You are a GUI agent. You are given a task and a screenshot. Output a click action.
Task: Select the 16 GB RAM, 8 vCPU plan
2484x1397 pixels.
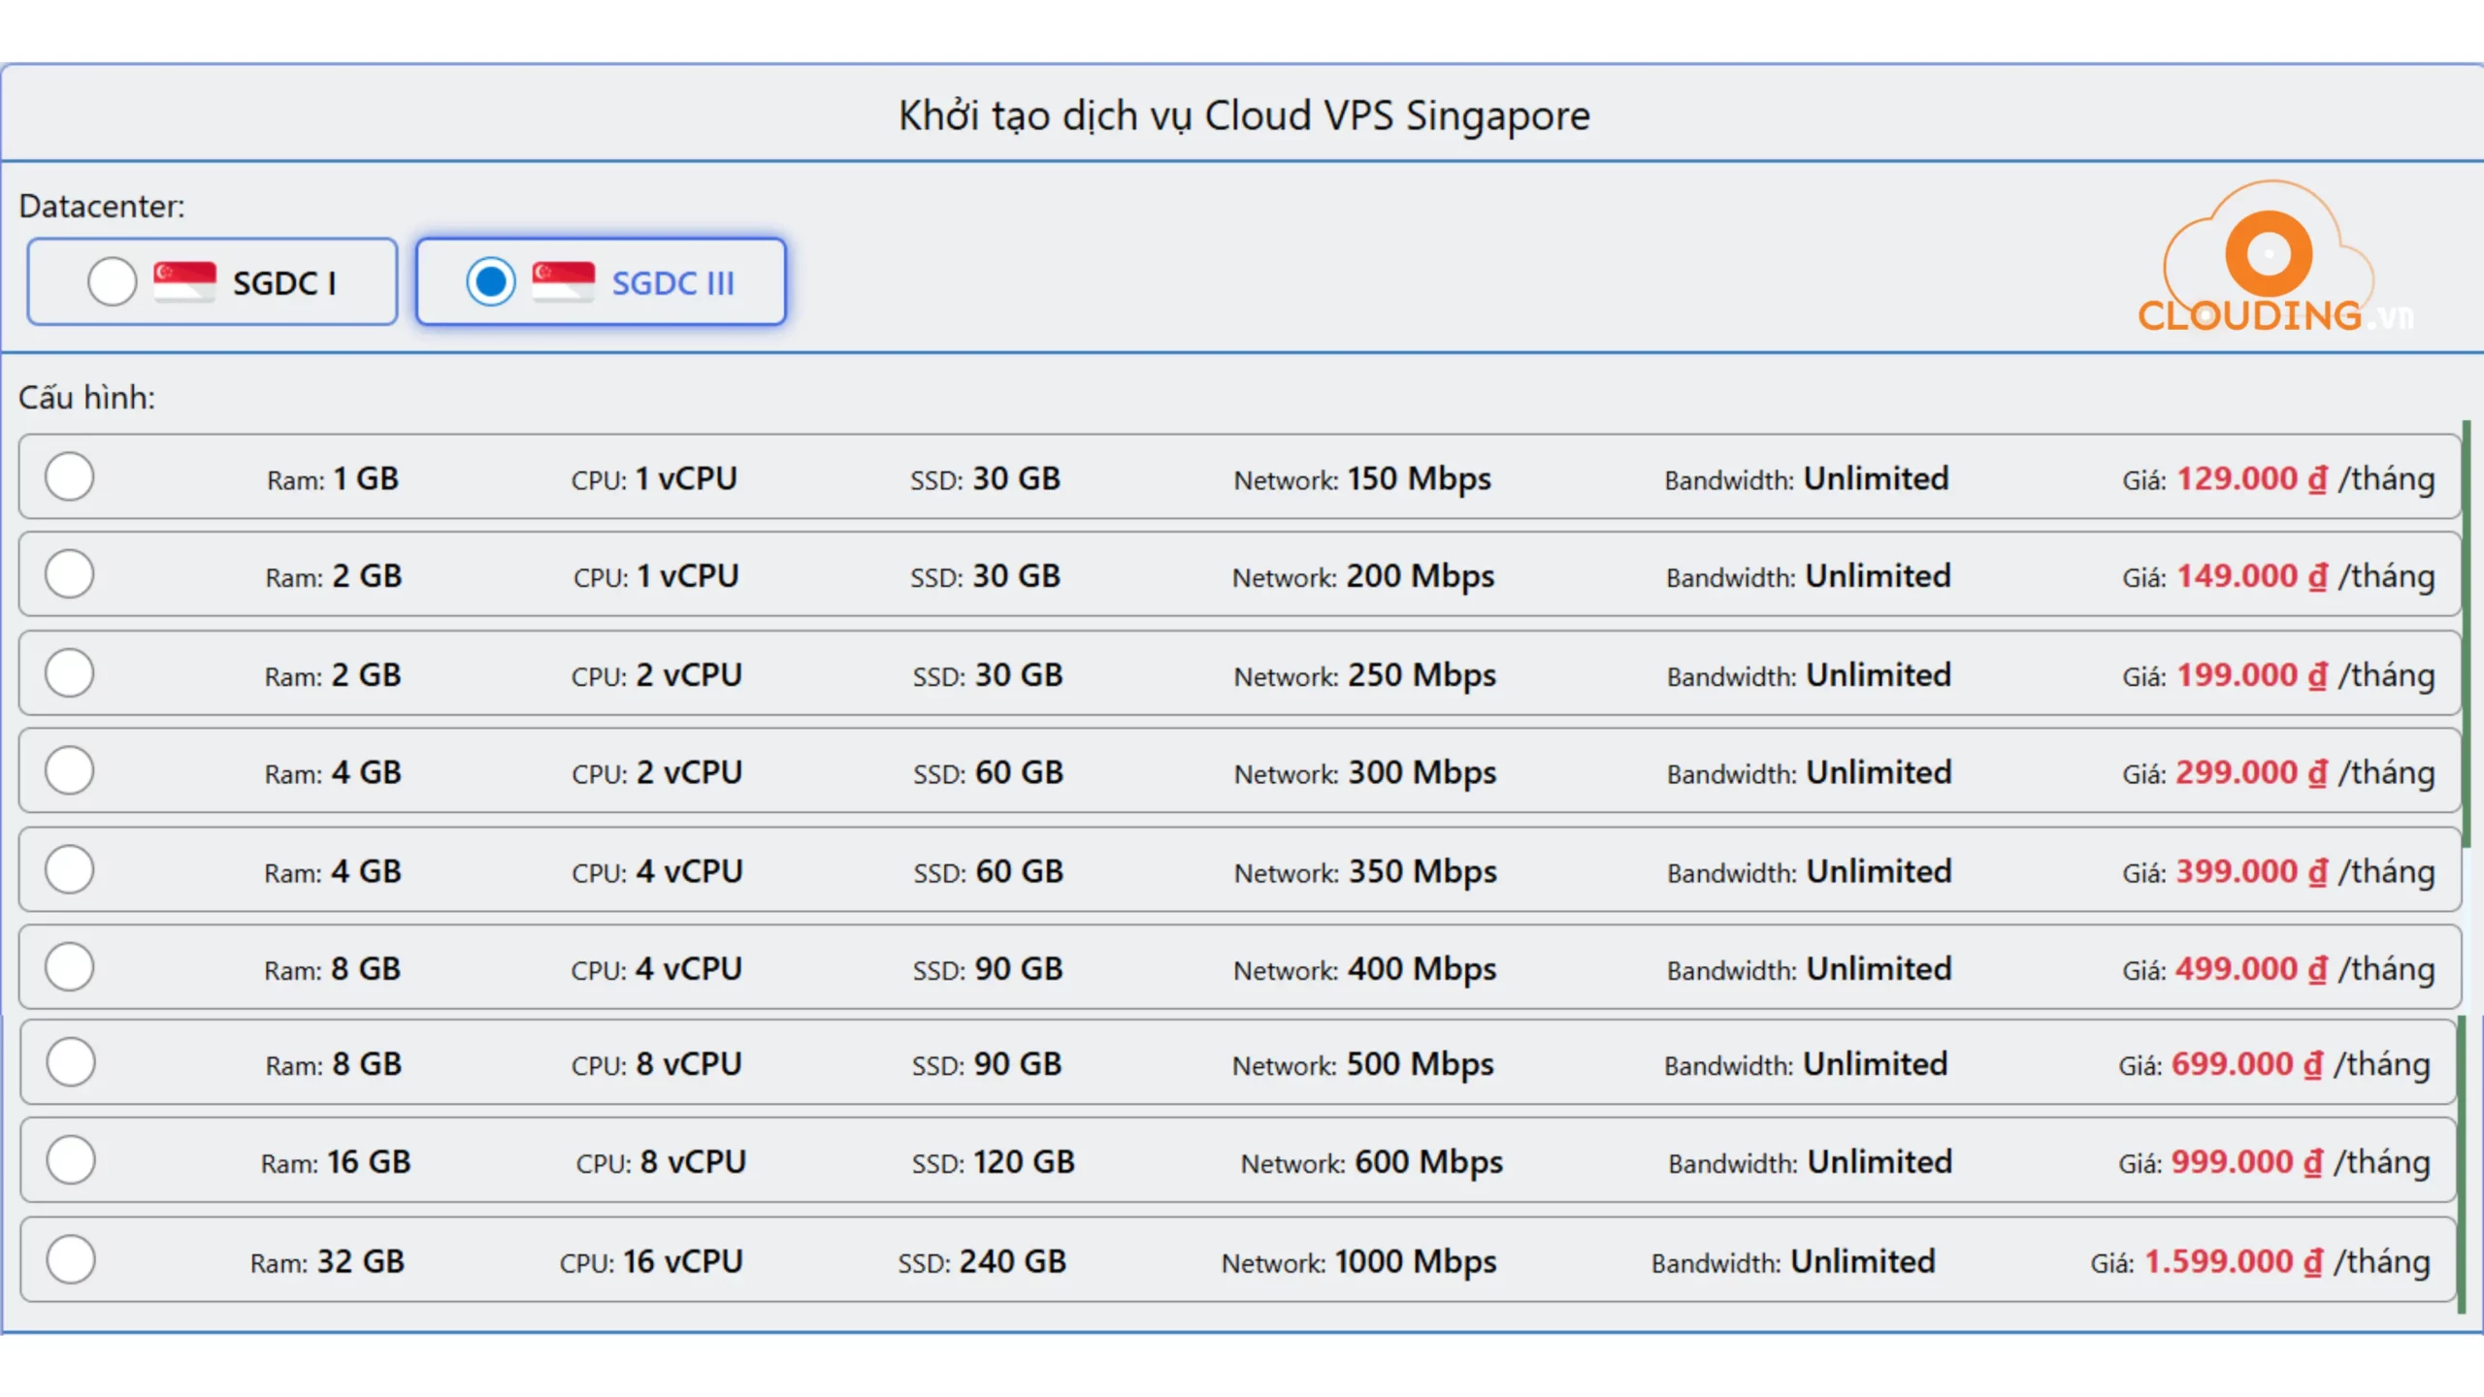pos(69,1159)
